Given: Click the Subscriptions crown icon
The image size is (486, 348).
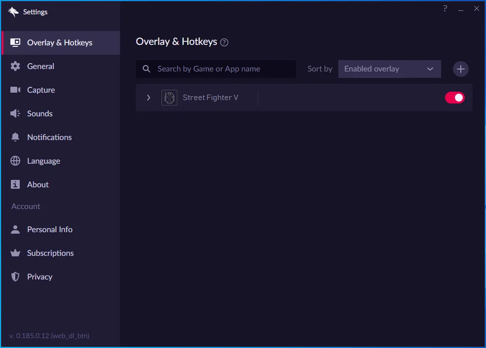Looking at the screenshot, I should point(15,253).
